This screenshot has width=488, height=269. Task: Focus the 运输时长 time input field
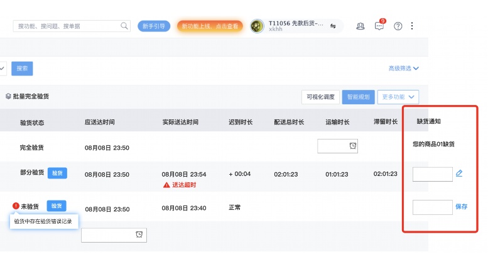pos(338,146)
